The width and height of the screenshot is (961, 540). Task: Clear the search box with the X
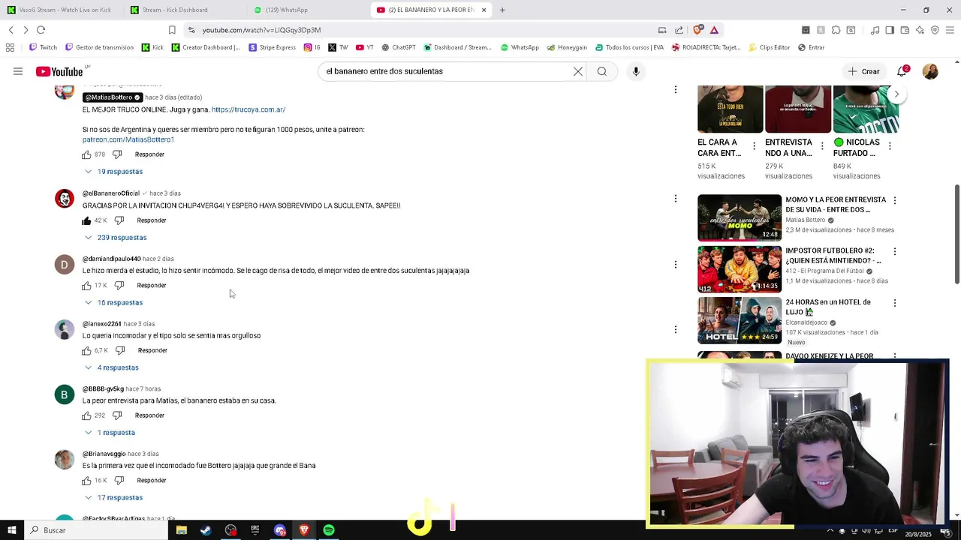point(578,71)
